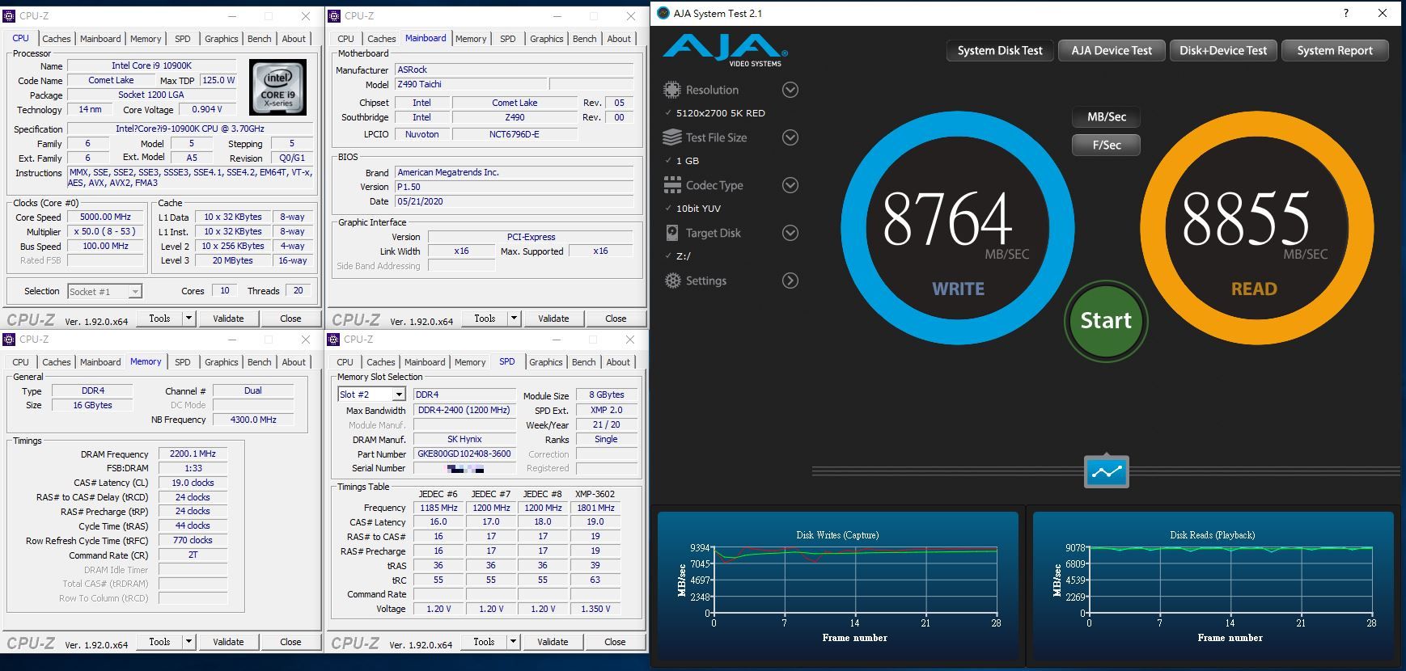Screen dimensions: 1406x671
Task: Click the AJA System Test title bar icon
Action: [663, 13]
